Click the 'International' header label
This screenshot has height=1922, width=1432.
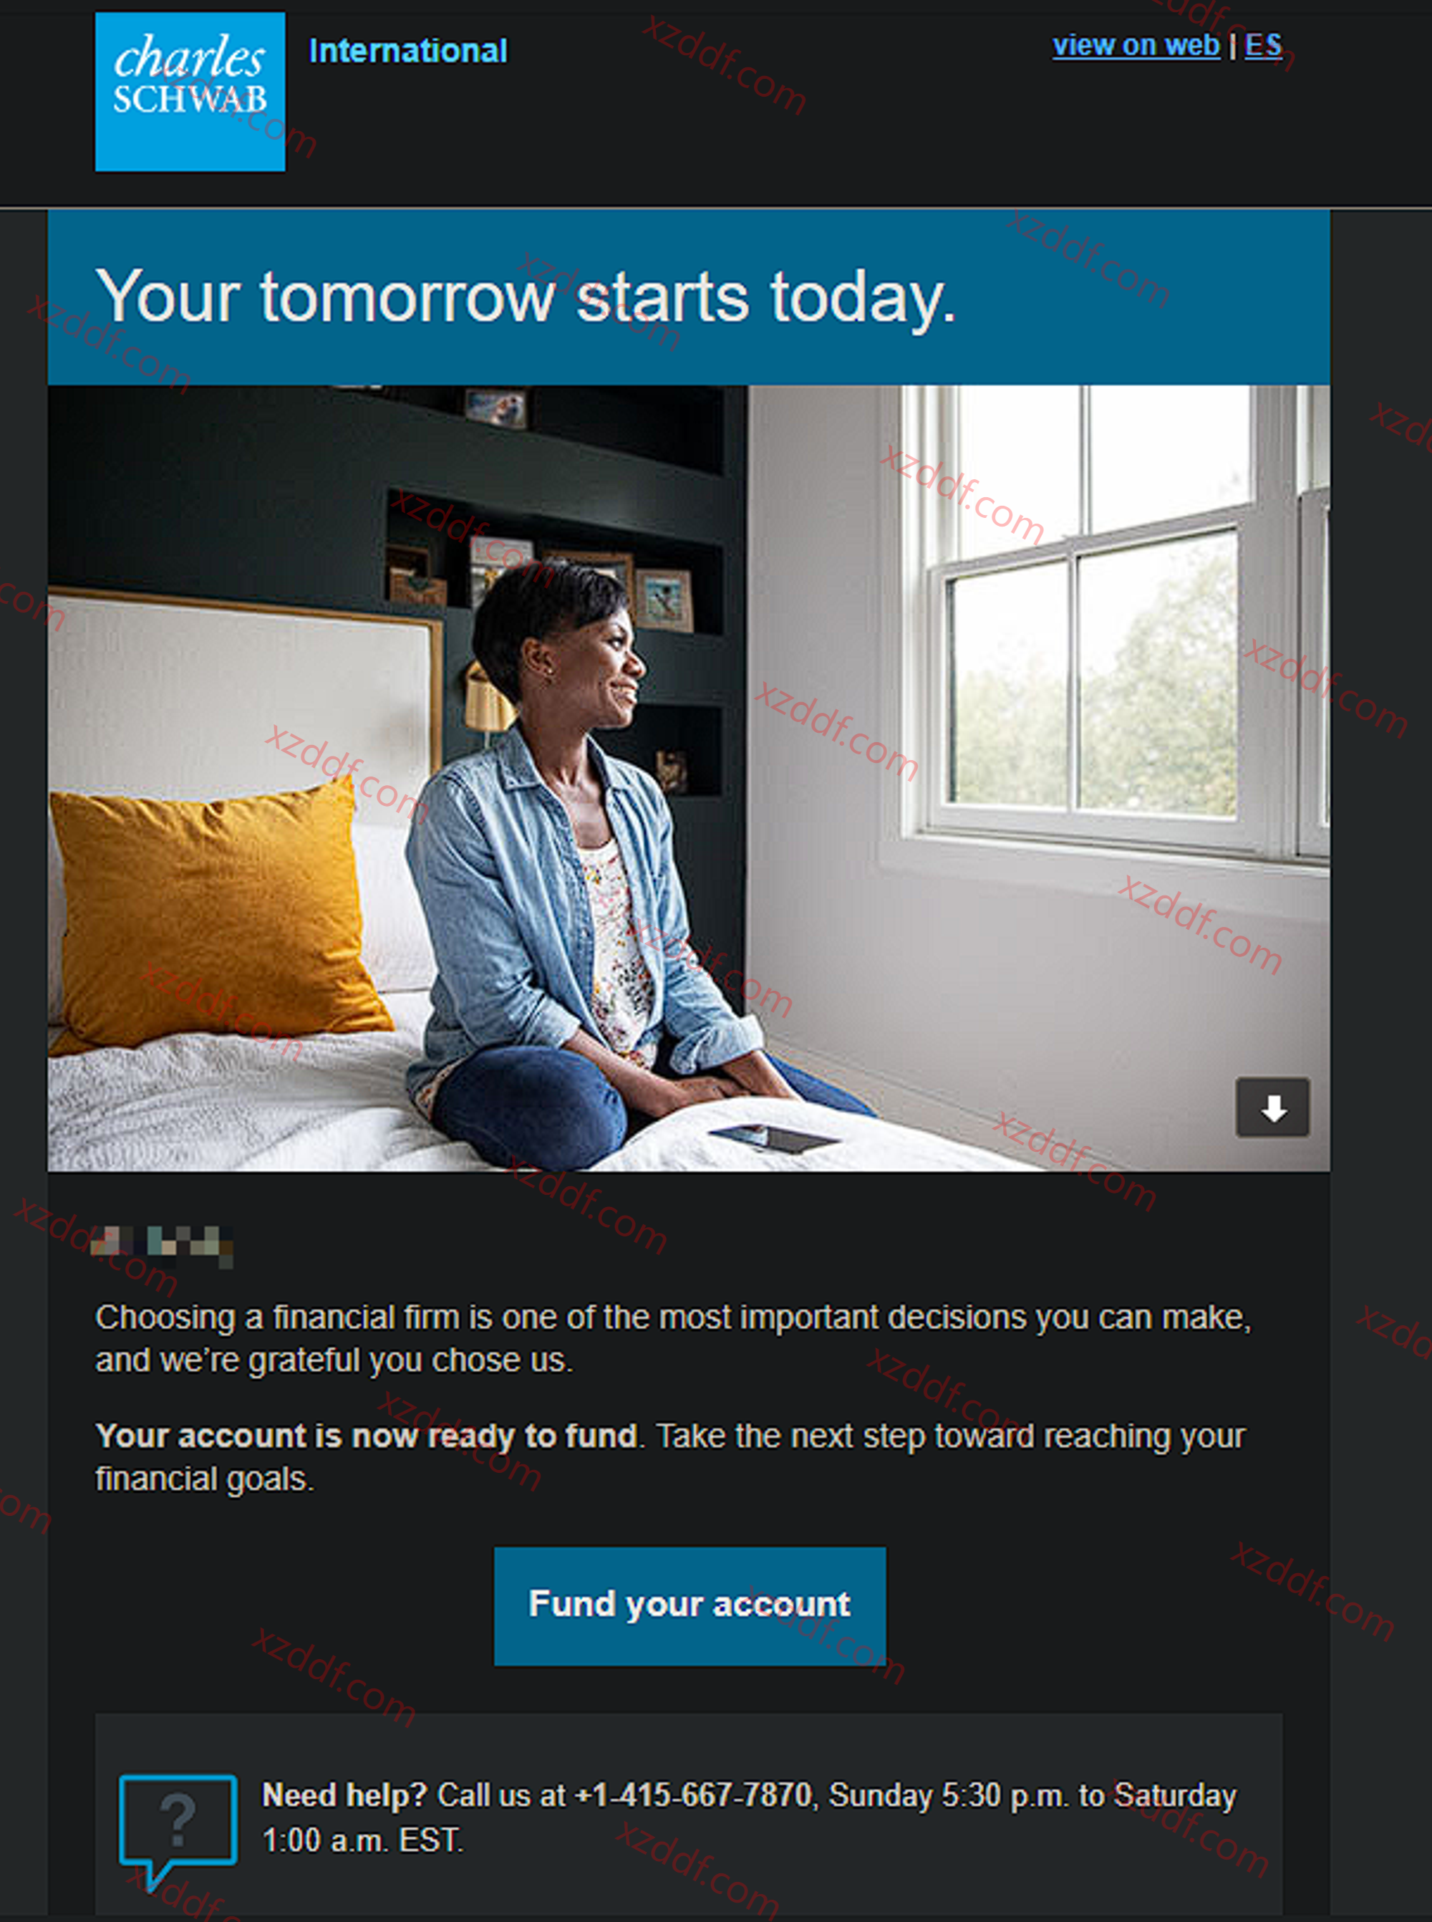(x=408, y=51)
